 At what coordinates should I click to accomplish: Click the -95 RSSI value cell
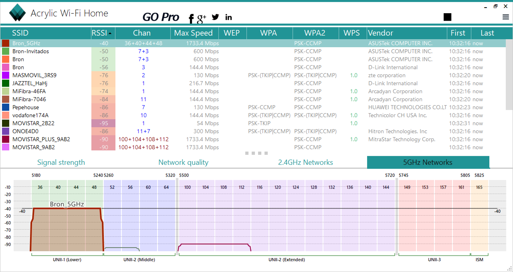[103, 123]
